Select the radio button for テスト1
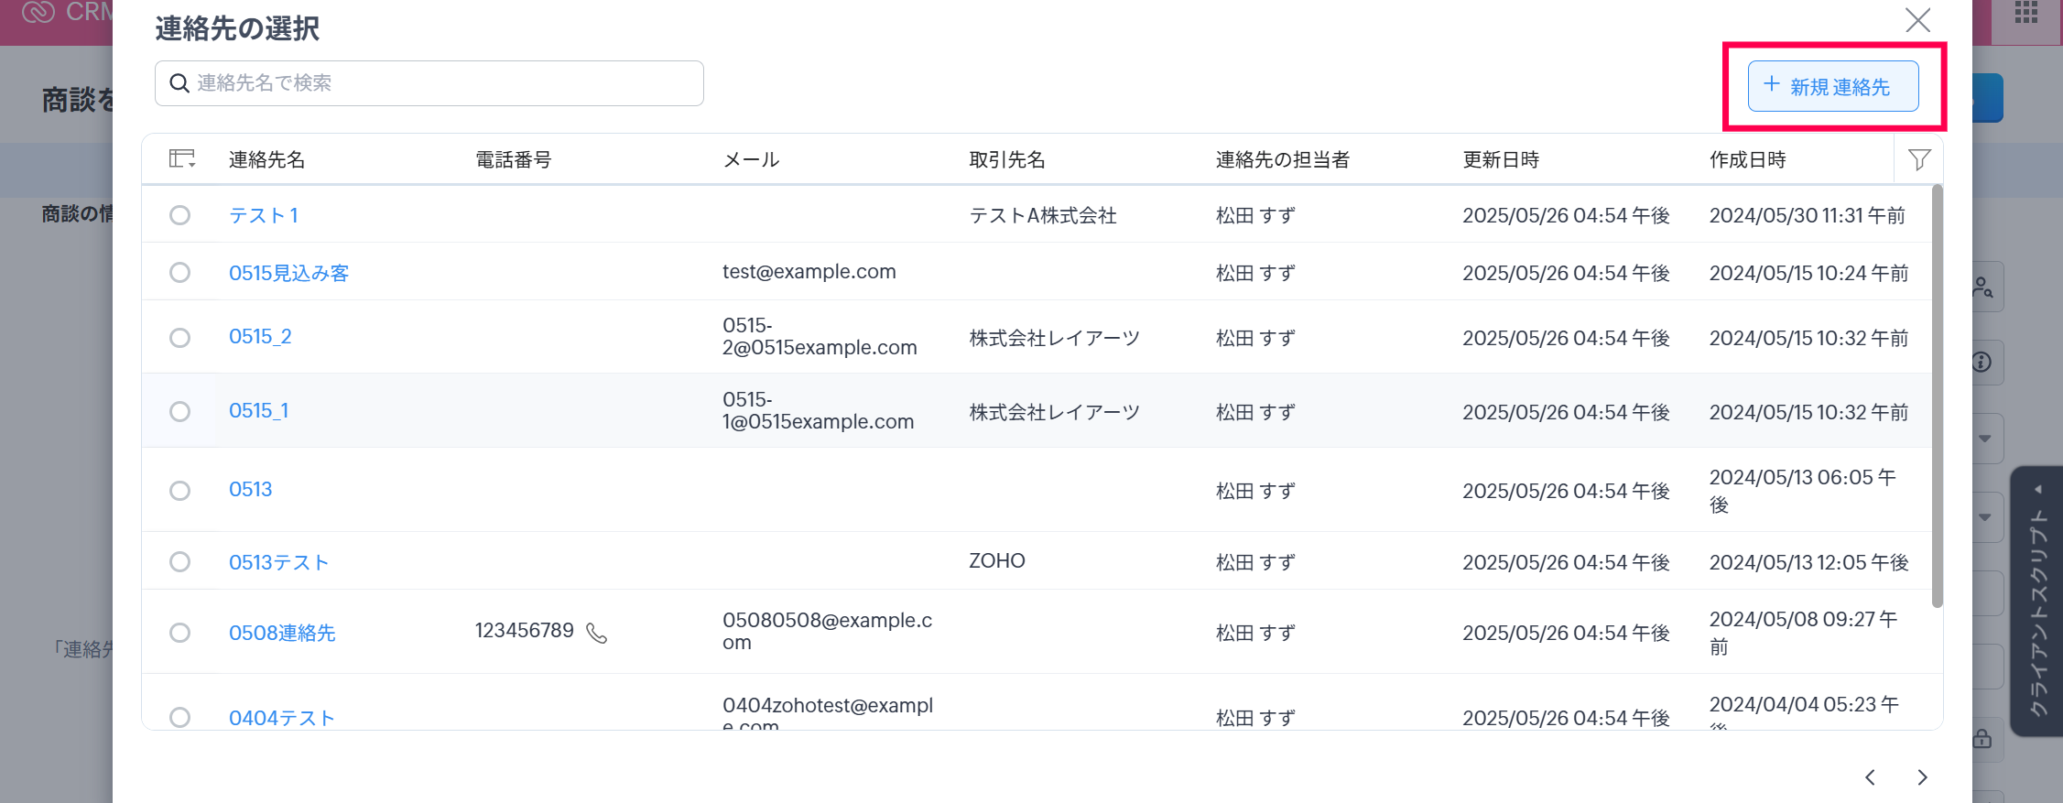 tap(180, 215)
